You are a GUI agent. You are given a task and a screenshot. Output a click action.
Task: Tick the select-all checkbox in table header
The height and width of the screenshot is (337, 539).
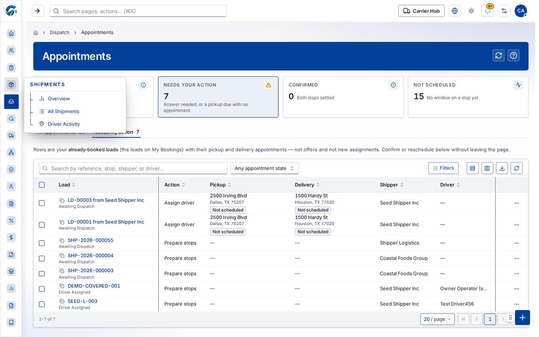click(42, 185)
